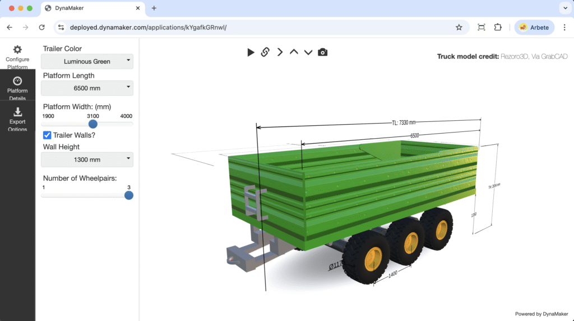Open the Chrome three-dot menu
The image size is (574, 321).
[564, 27]
